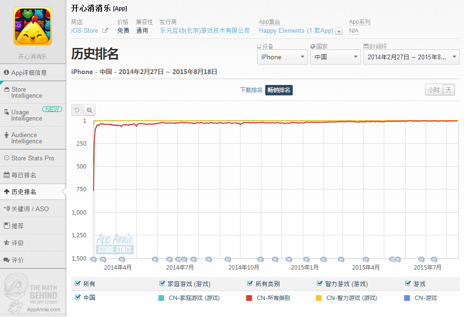Open the Happy Elements (1 款App) link
The image size is (464, 317).
click(x=296, y=30)
